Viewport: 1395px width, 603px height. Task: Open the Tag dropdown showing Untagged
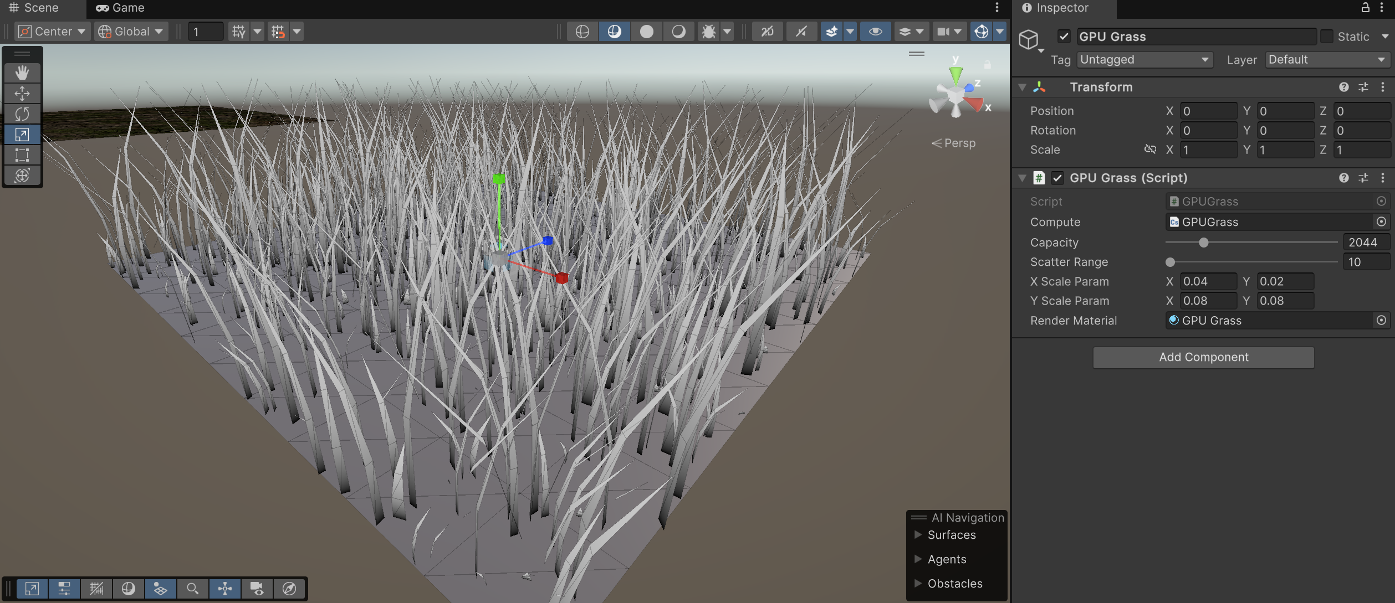click(x=1144, y=60)
